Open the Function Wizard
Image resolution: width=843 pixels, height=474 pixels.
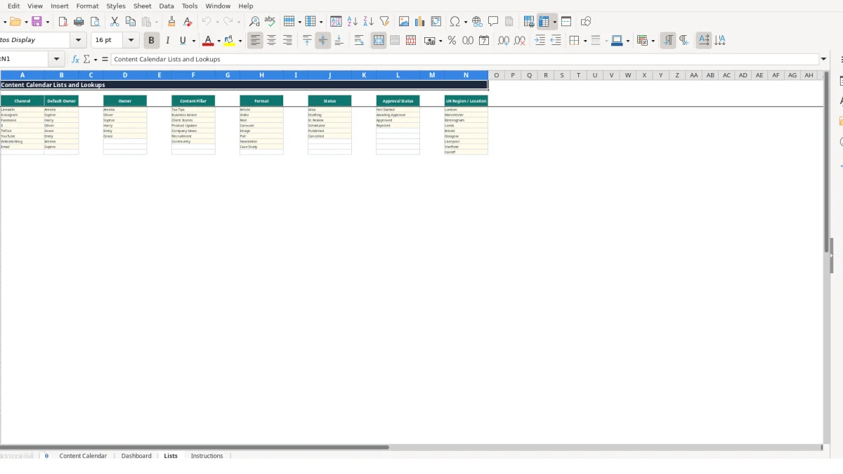click(x=75, y=60)
